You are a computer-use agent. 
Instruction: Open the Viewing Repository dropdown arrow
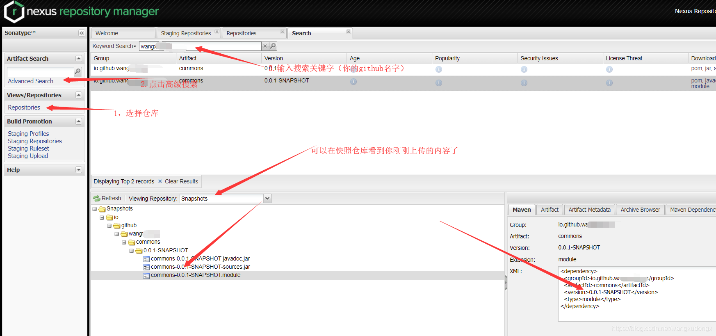click(x=267, y=199)
